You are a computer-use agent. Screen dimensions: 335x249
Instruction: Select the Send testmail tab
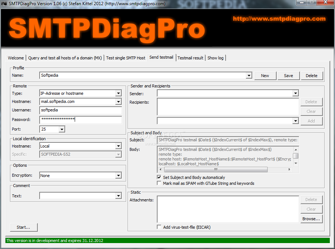pos(161,57)
